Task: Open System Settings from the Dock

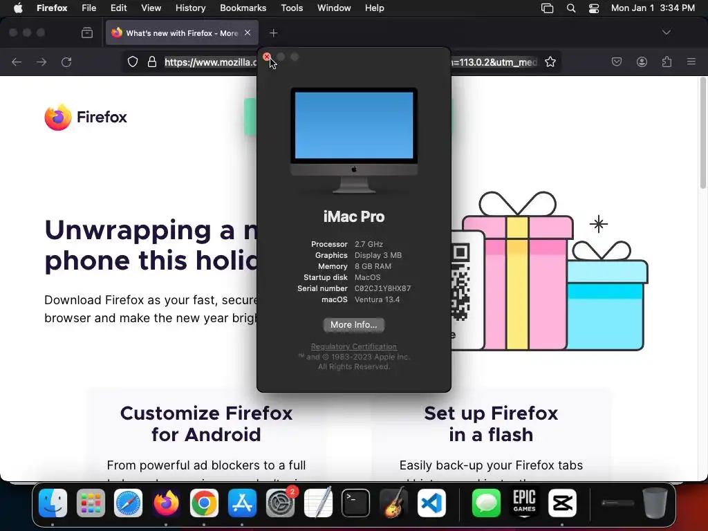Action: pos(280,503)
